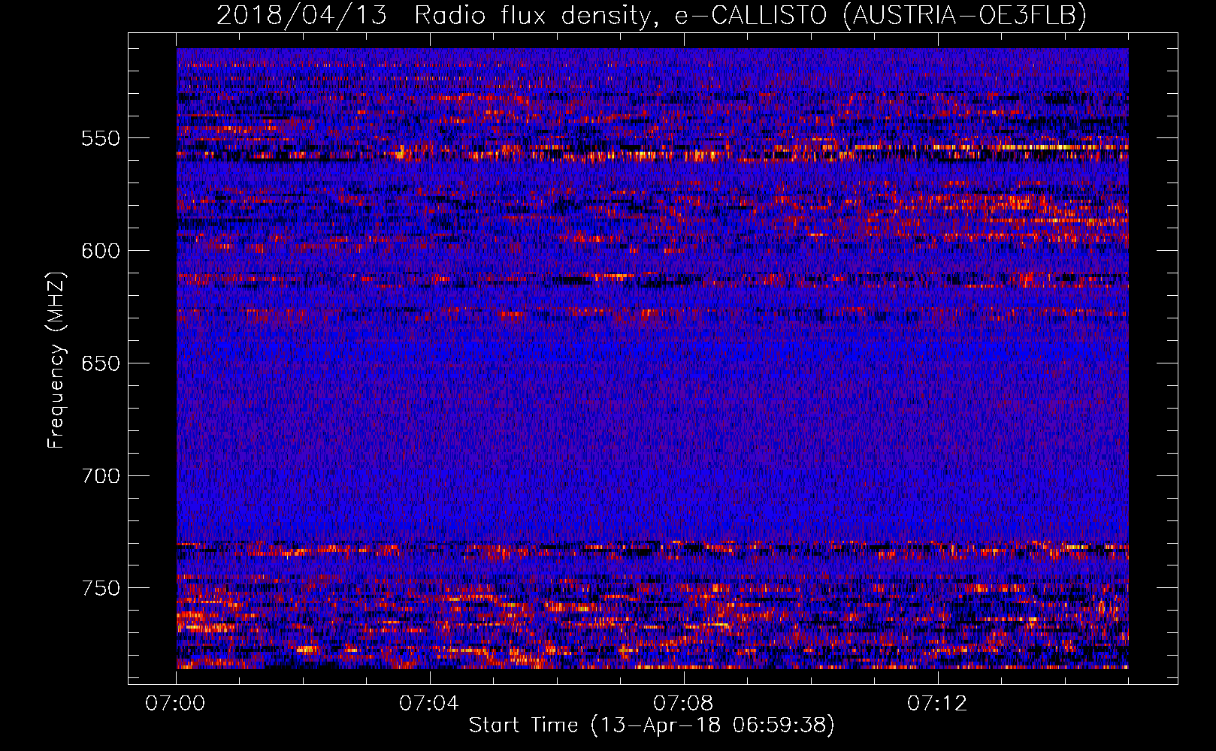Click the 07:08 time tick label

[683, 704]
